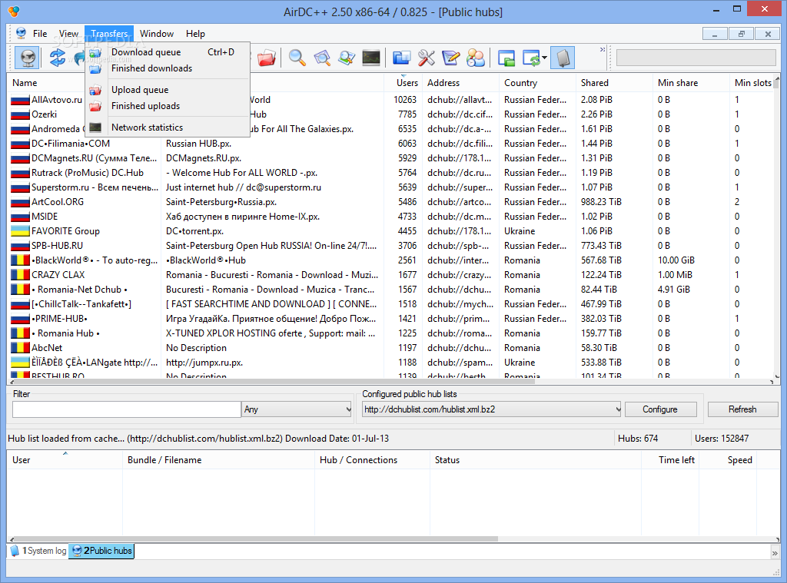Sort hubs by Users column

point(403,83)
